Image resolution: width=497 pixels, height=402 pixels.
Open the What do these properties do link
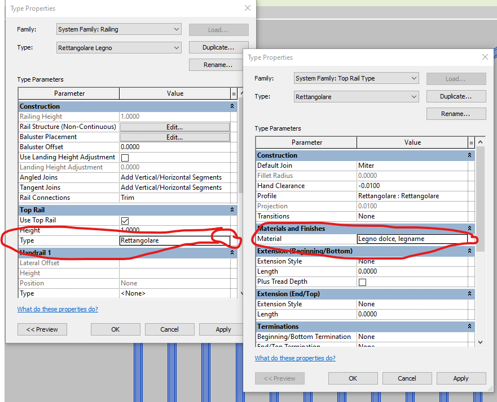(58, 309)
